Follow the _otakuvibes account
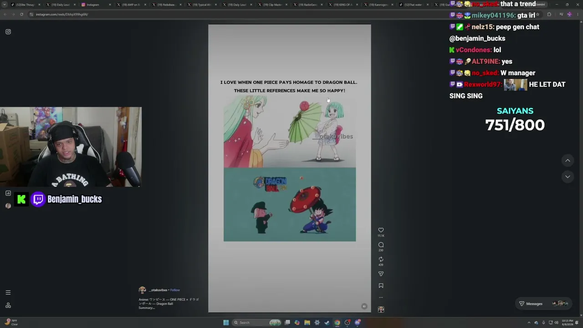The width and height of the screenshot is (583, 328). pos(175,290)
